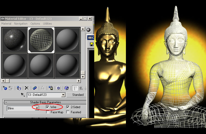Image resolution: width=206 pixels, height=134 pixels.
Task: Click the Material Editor title bar icon
Action: [3, 19]
